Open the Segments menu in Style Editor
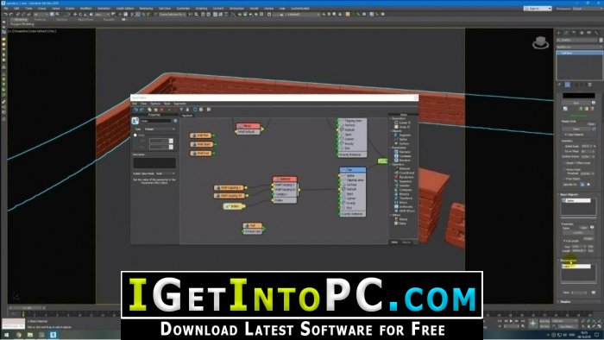Screen dimensions: 604x340 (x=179, y=104)
